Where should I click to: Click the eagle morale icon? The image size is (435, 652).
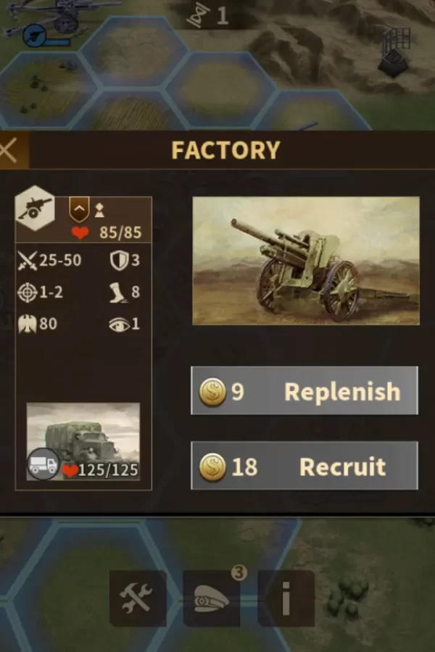28,324
